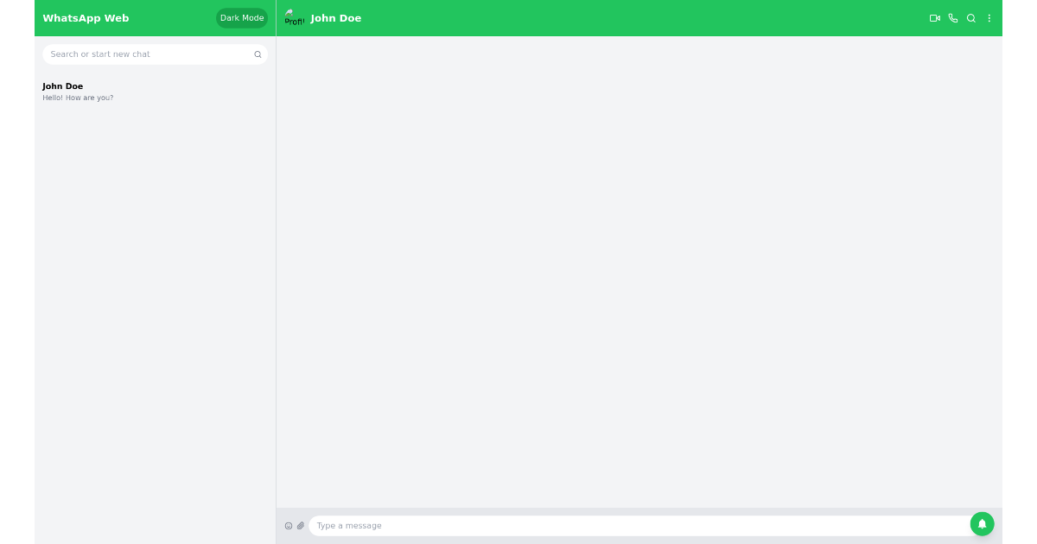Click John Doe's name in the chat header
This screenshot has width=1037, height=544.
335,18
